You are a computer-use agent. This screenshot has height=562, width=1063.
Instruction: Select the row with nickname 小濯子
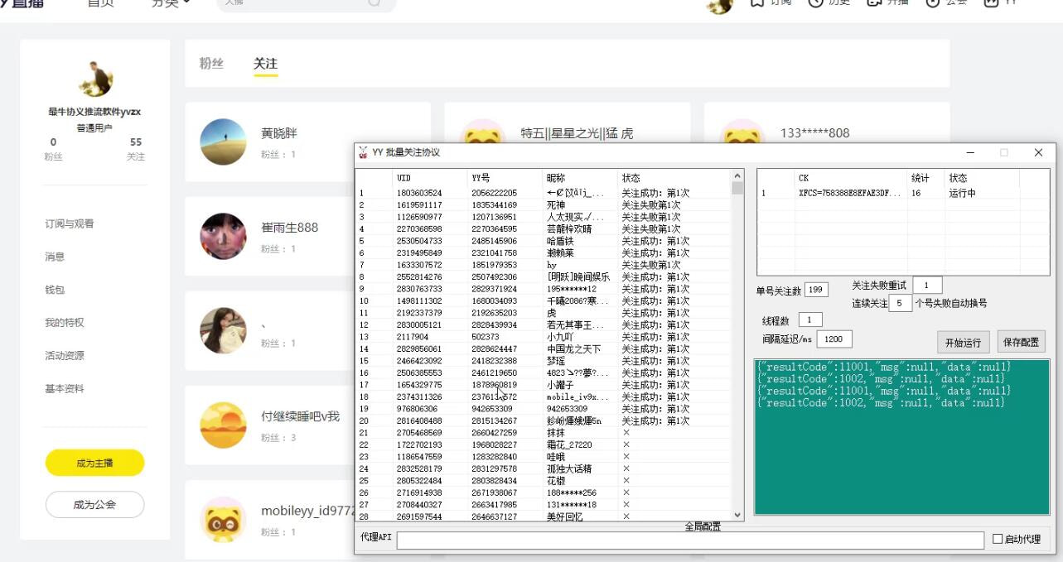[x=544, y=385]
